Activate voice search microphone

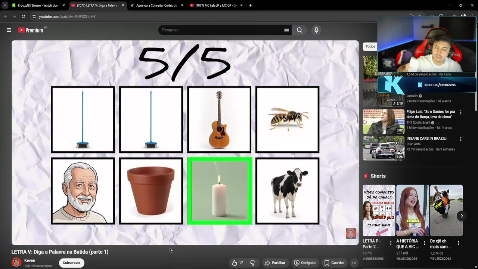[x=316, y=30]
